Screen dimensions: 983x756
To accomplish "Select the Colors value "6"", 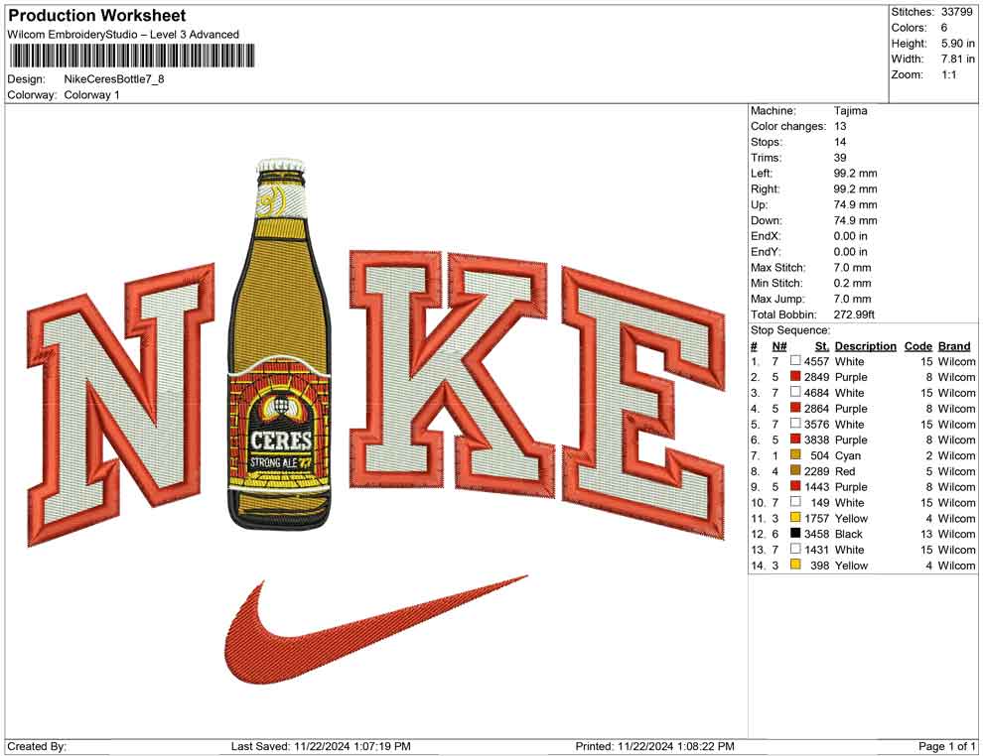I will (x=944, y=28).
